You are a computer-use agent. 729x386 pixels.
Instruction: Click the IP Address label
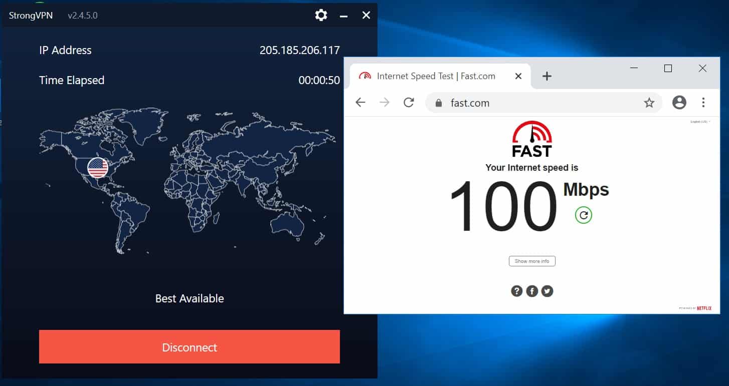65,50
